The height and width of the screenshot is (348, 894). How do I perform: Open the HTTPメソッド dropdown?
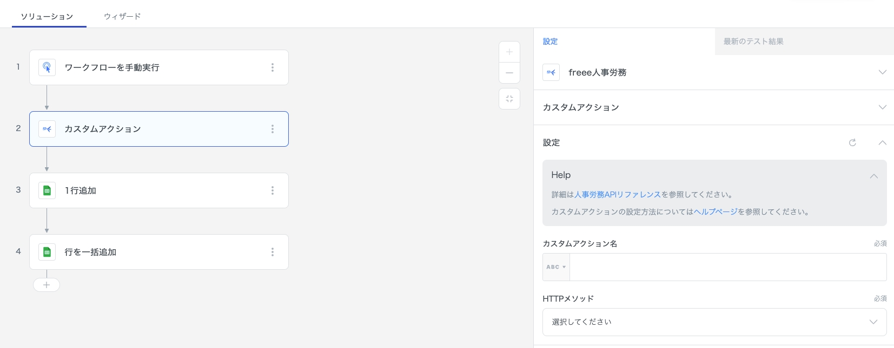pyautogui.click(x=714, y=322)
